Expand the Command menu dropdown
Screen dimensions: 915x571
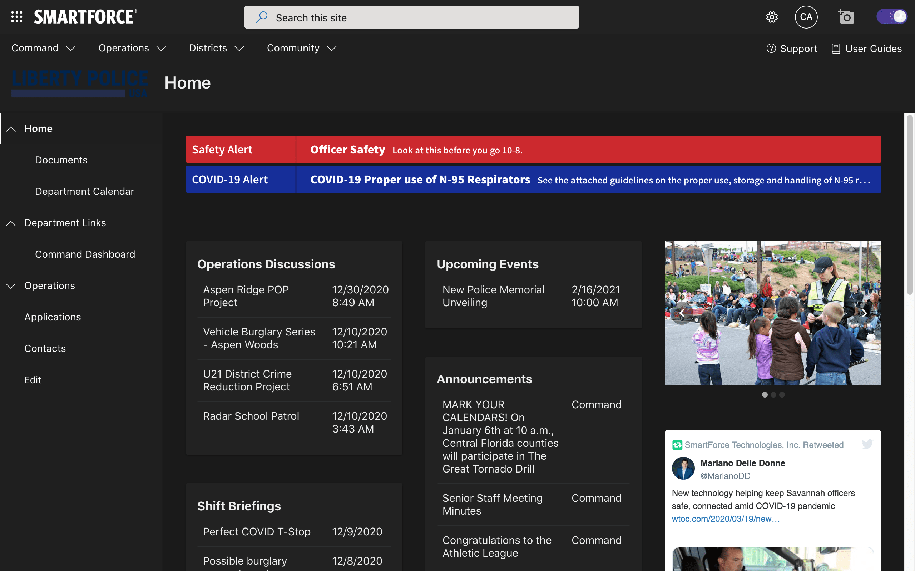coord(44,48)
